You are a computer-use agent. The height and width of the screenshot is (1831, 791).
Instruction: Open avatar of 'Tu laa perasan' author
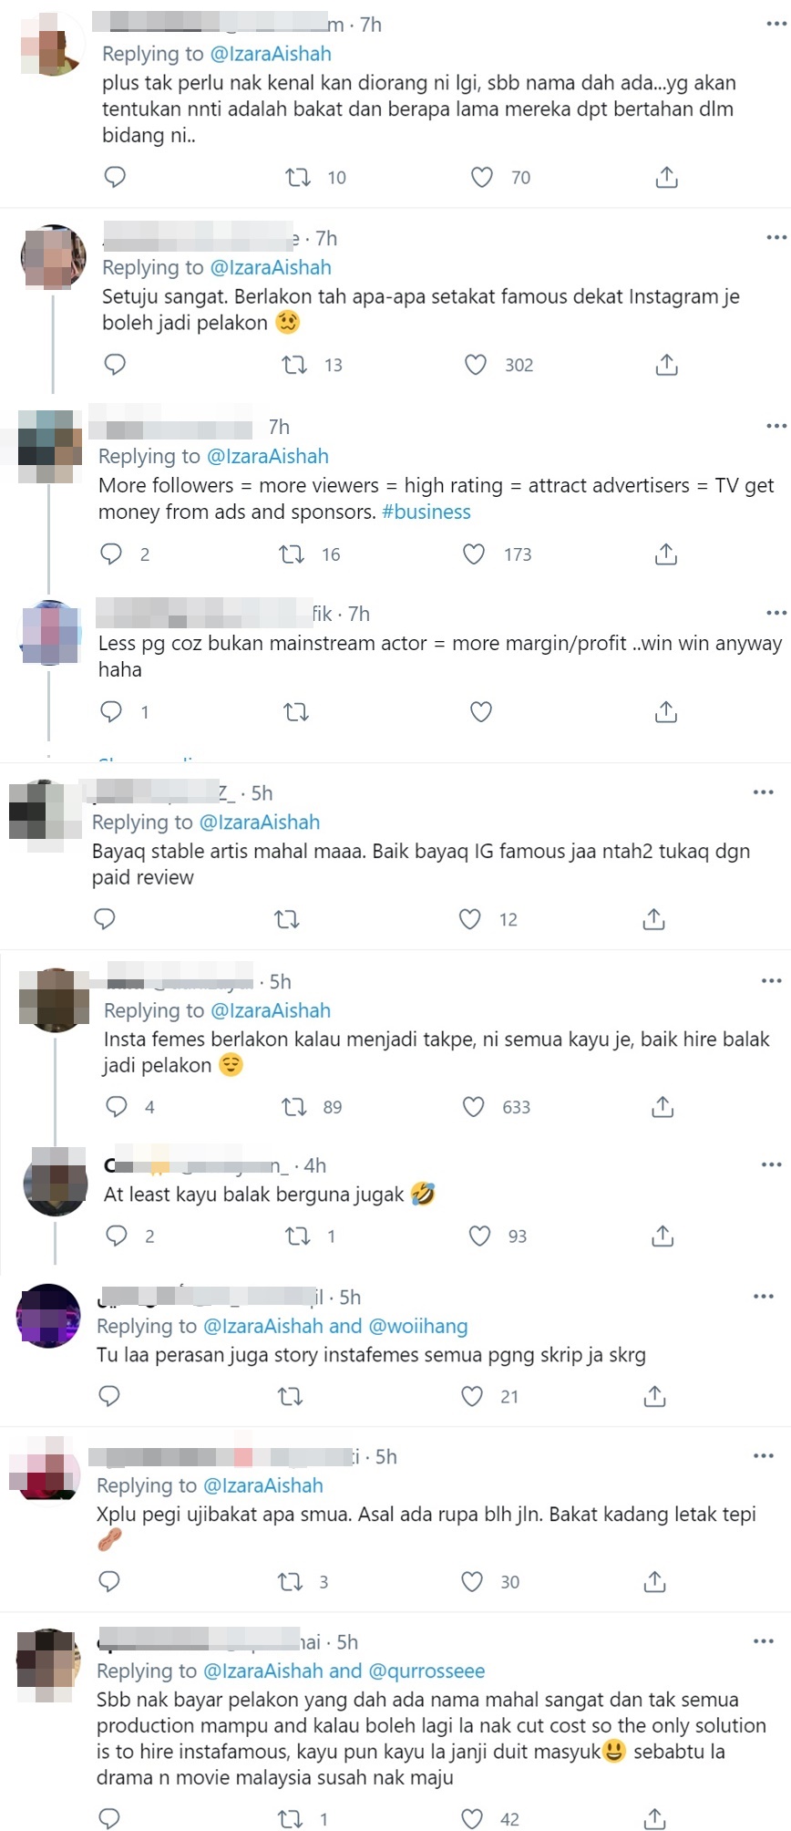(48, 1315)
